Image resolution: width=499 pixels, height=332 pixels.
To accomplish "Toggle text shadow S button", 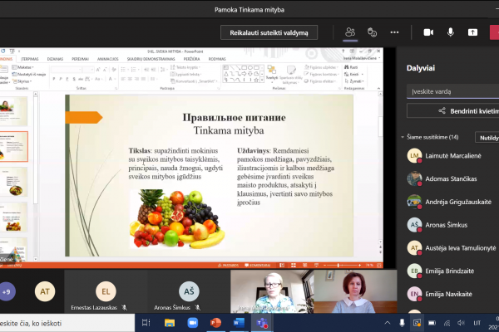I will tap(74, 79).
